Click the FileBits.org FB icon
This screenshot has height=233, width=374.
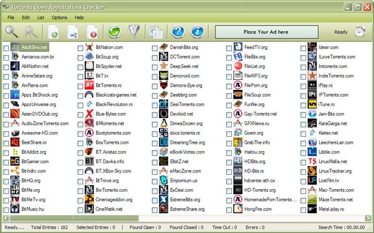click(x=238, y=57)
